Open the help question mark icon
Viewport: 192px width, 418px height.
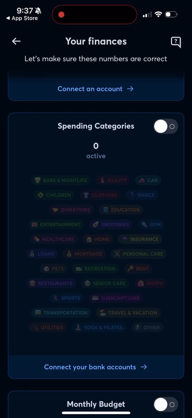coord(176,42)
